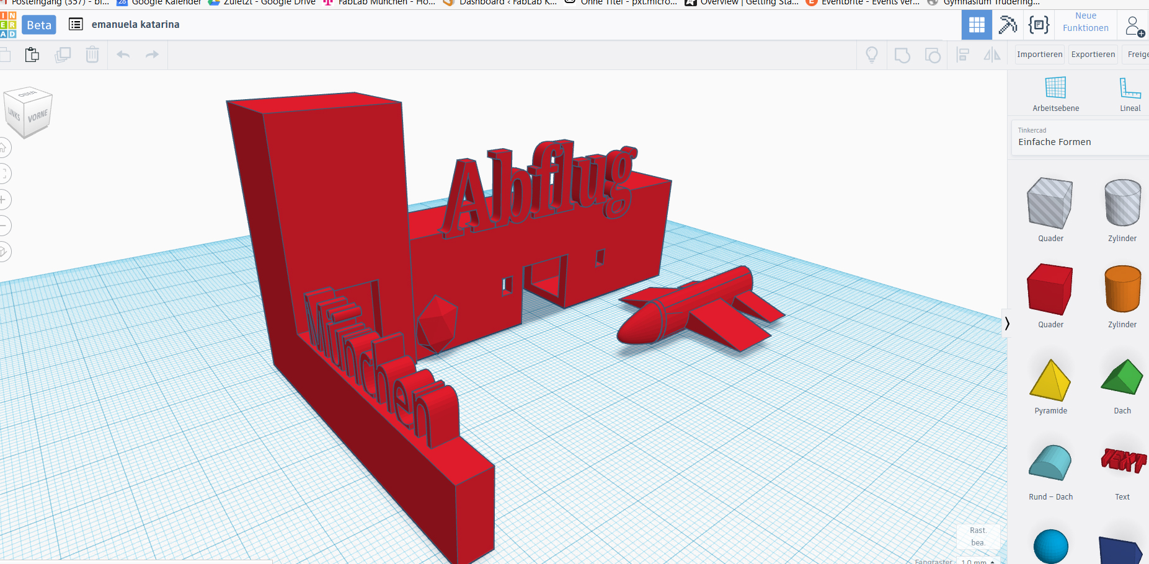Delete selection with the trash icon
This screenshot has height=564, width=1149.
92,55
